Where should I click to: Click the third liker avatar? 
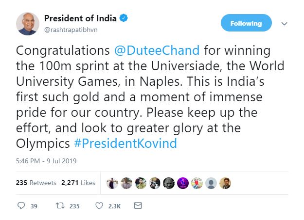(141, 183)
